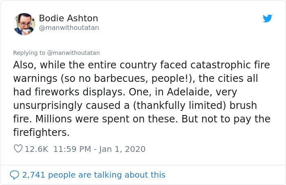This screenshot has height=185, width=286.
Task: Click the Twitter bird logo
Action: click(267, 19)
